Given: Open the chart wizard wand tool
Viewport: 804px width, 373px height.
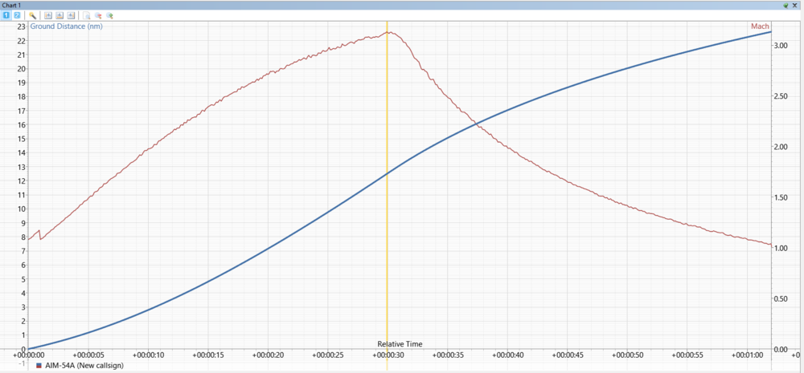Looking at the screenshot, I should click(x=32, y=15).
